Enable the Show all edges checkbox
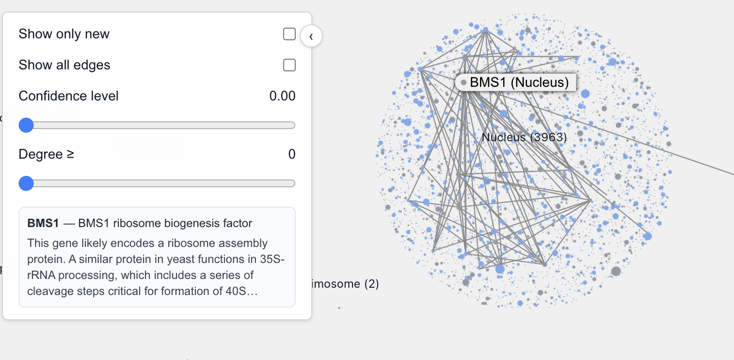The width and height of the screenshot is (734, 360). coord(289,65)
